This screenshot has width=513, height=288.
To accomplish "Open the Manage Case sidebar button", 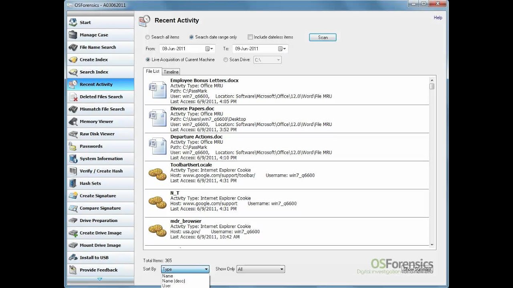I will point(100,35).
